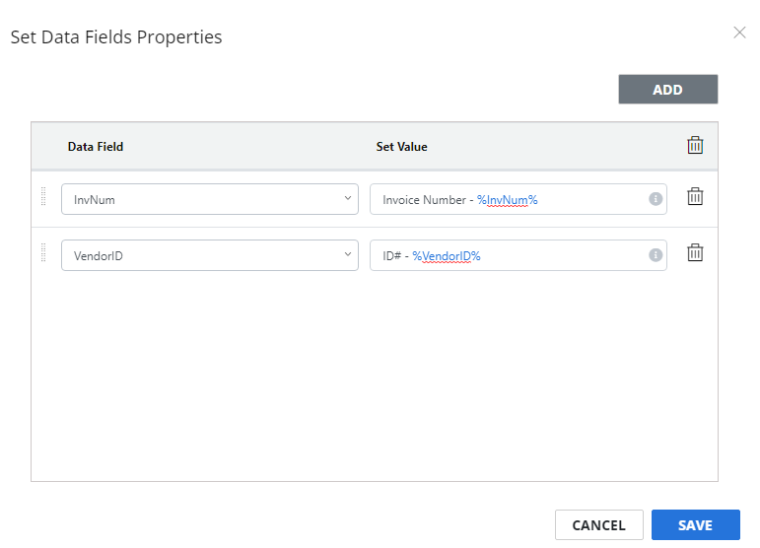Grab the InvNum row drag handle

(43, 197)
